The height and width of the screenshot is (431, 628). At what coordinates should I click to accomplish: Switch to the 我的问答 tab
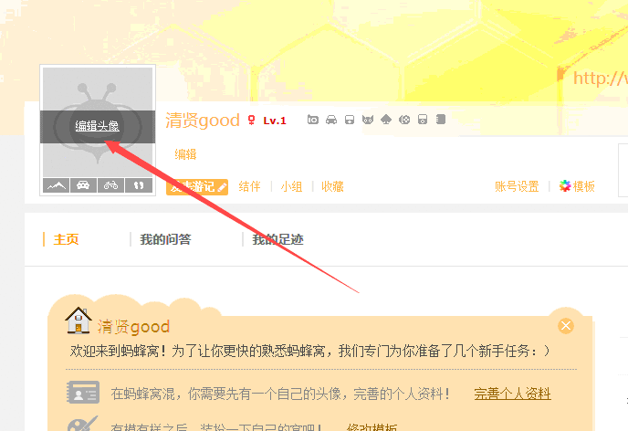[x=165, y=239]
